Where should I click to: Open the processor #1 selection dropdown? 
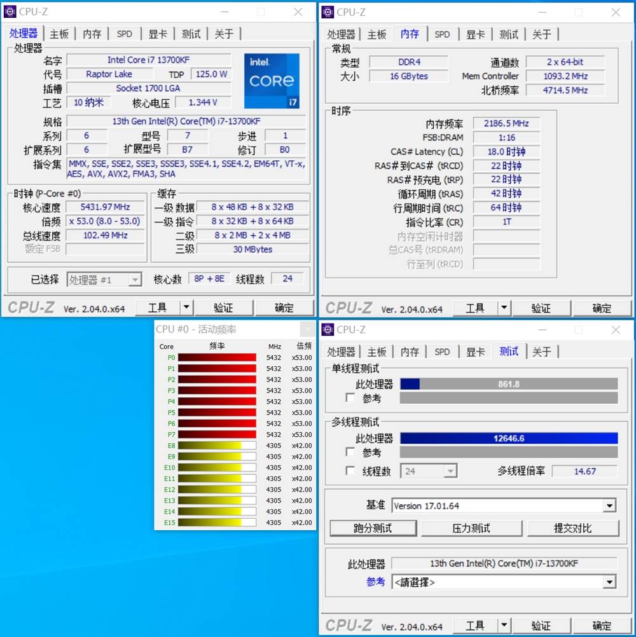pos(135,280)
